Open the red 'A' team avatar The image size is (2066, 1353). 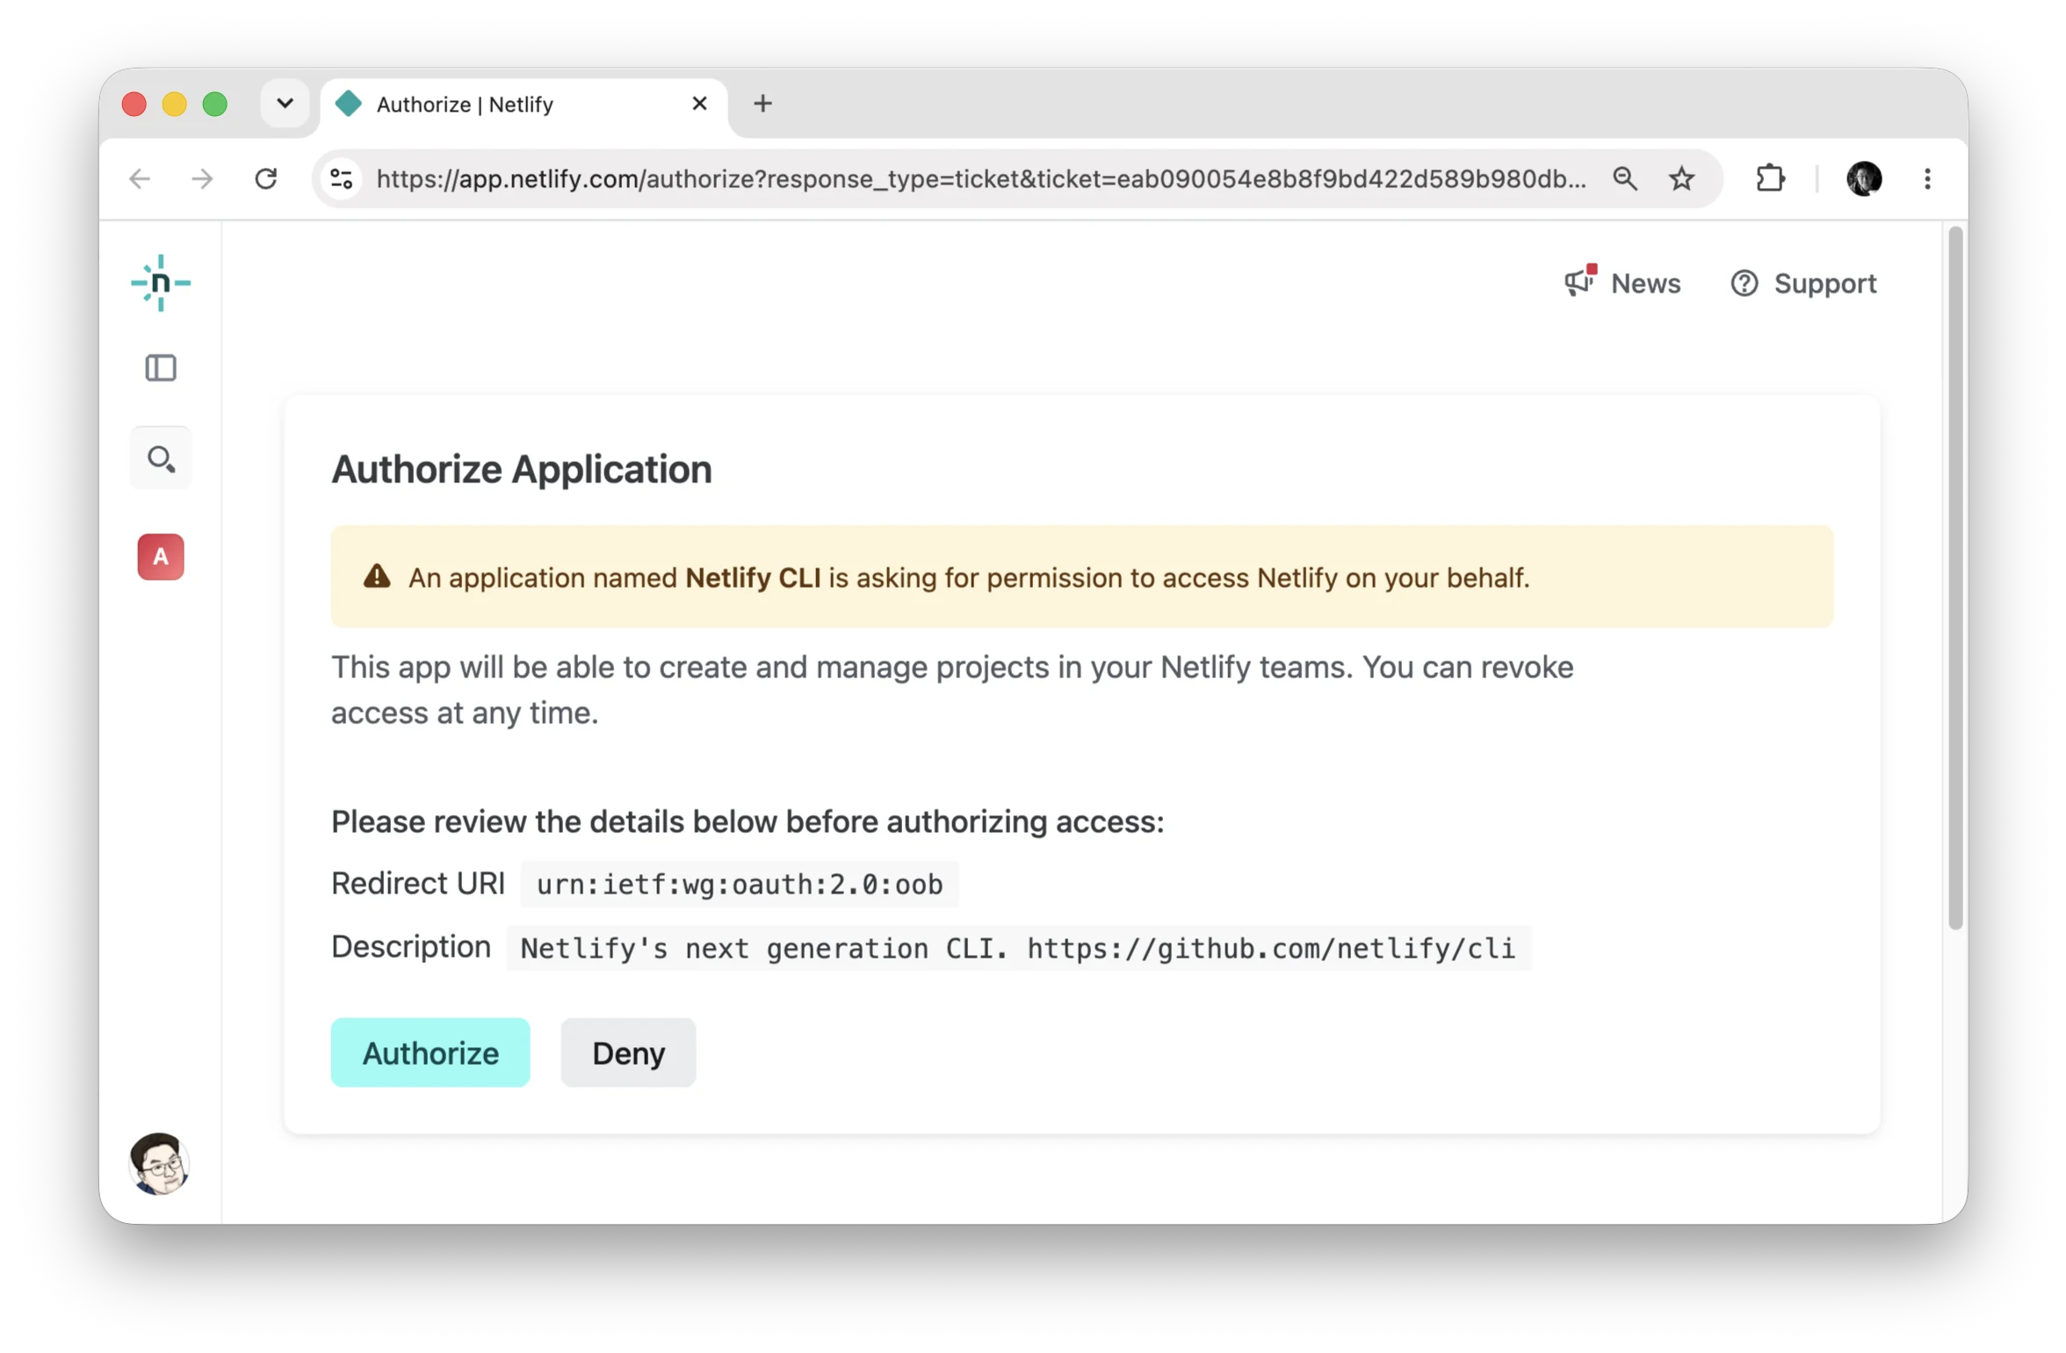pos(161,557)
